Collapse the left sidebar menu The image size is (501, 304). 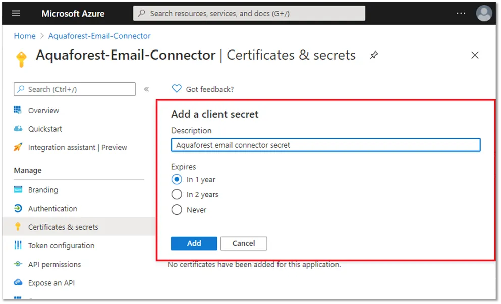tap(146, 89)
